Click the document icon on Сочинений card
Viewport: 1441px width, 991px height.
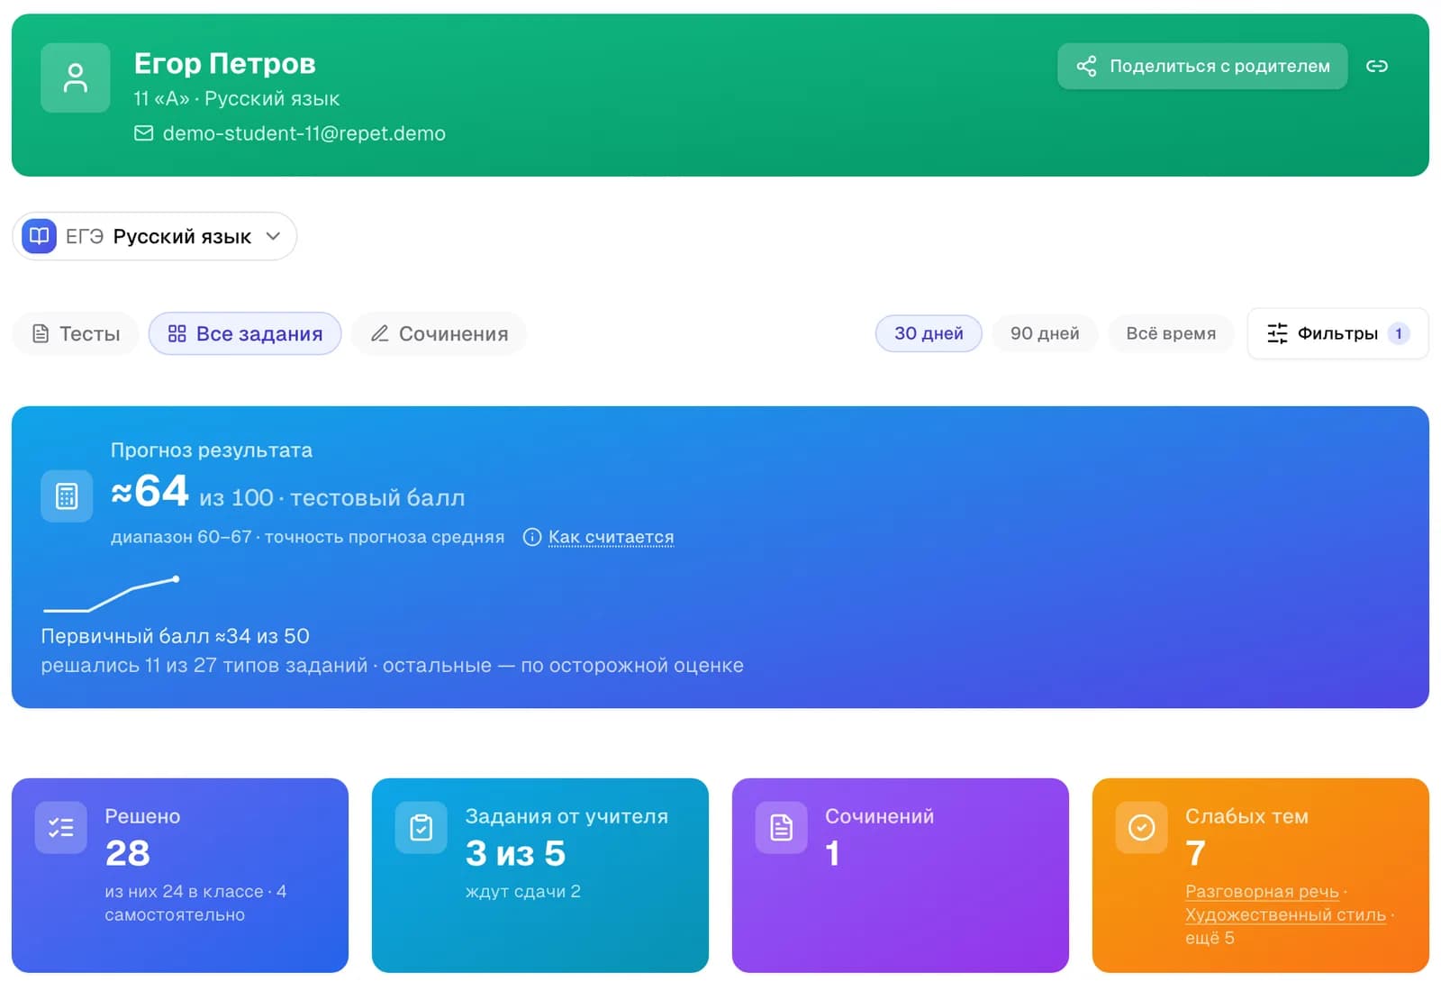point(782,827)
